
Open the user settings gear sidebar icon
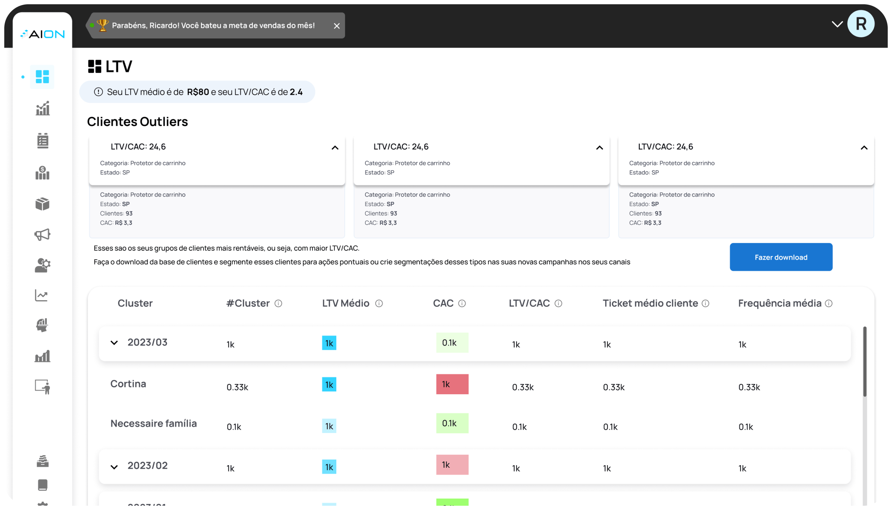click(x=43, y=265)
